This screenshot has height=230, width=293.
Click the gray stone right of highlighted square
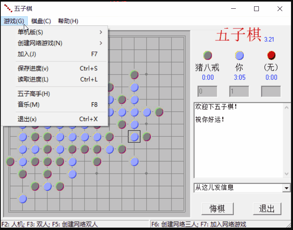point(147,137)
